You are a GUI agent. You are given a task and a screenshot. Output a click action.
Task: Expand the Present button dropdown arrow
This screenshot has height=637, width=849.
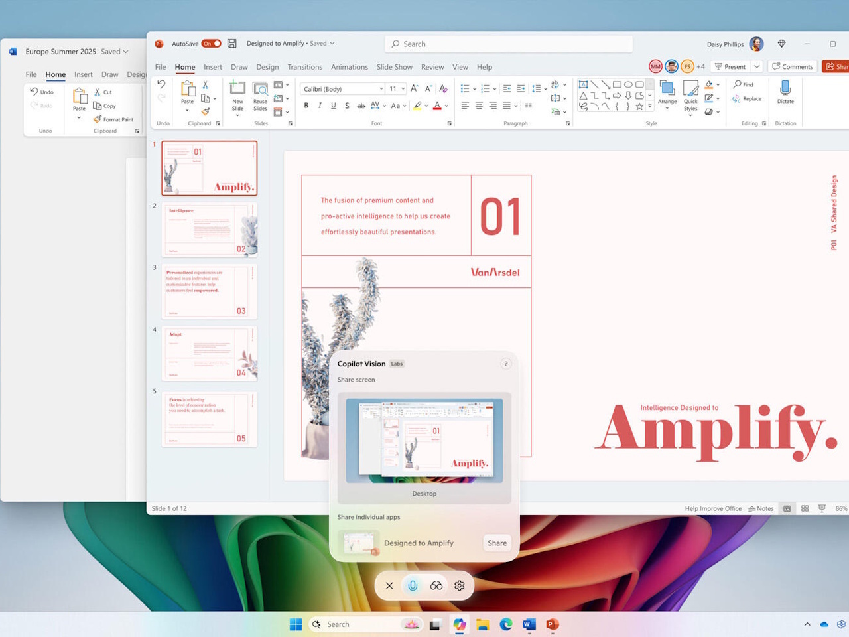click(757, 66)
